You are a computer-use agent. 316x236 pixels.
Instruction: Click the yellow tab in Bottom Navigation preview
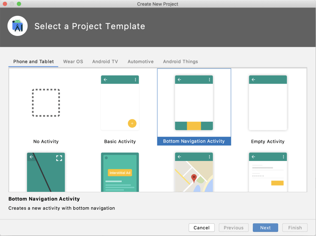(194, 126)
